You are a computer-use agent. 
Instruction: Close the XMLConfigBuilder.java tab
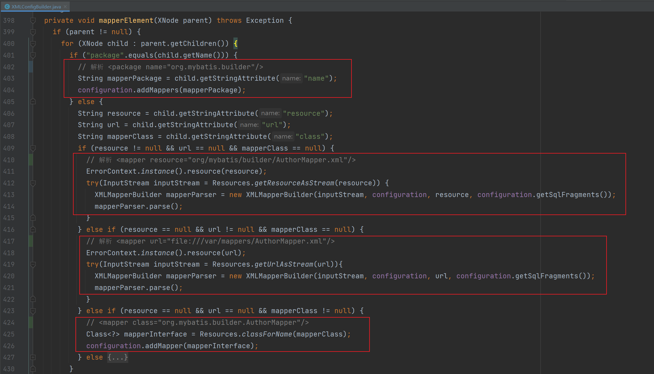65,7
